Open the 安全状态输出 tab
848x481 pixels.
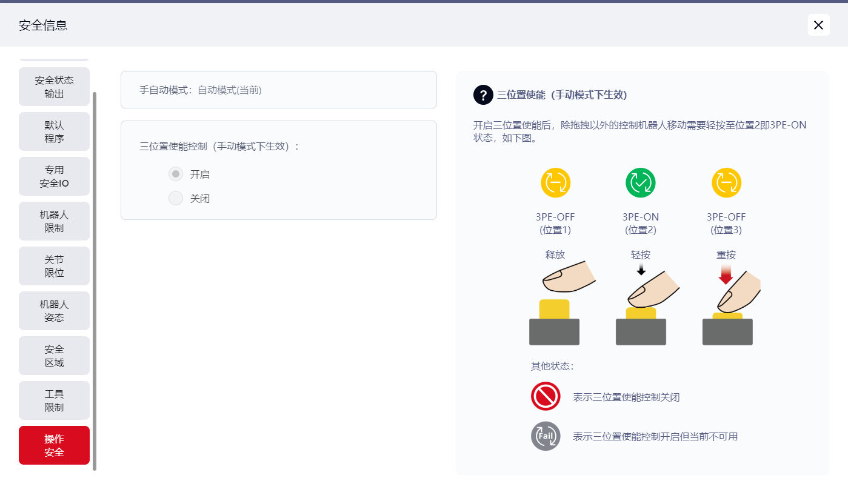coord(54,87)
